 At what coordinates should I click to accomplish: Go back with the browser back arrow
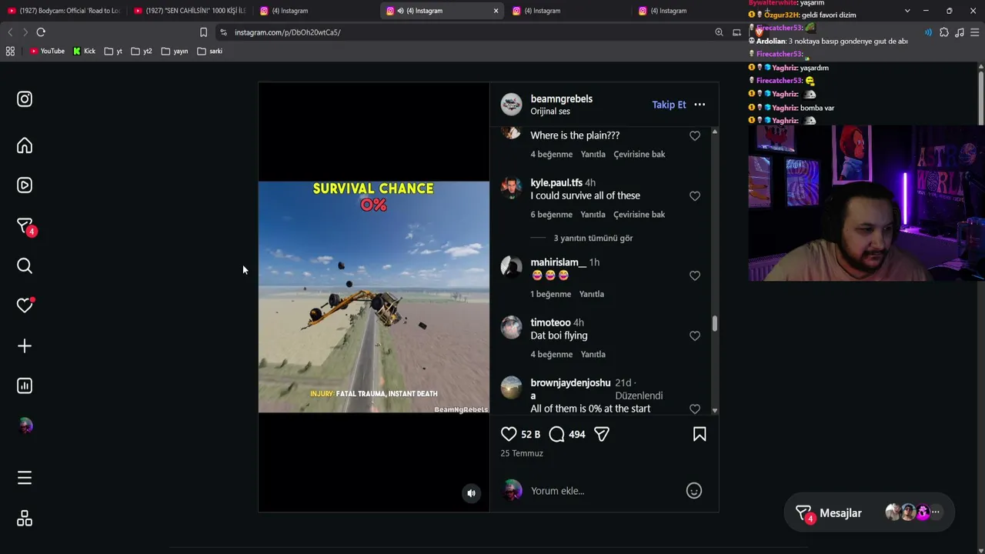coord(10,32)
